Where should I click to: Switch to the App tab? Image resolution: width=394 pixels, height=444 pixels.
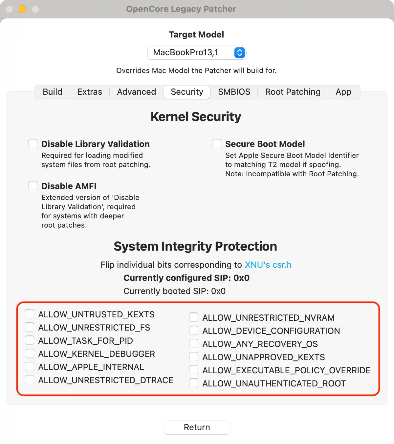click(x=343, y=92)
